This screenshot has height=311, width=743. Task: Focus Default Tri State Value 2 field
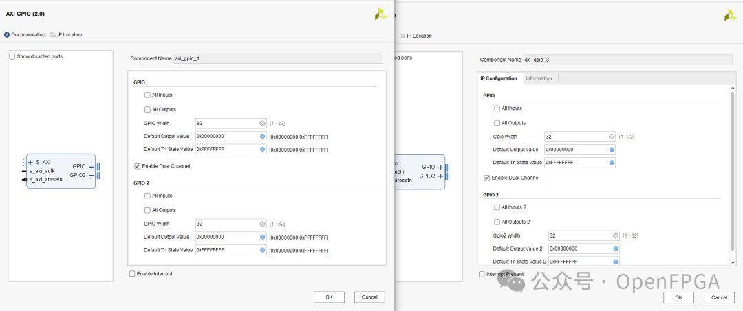pos(584,262)
